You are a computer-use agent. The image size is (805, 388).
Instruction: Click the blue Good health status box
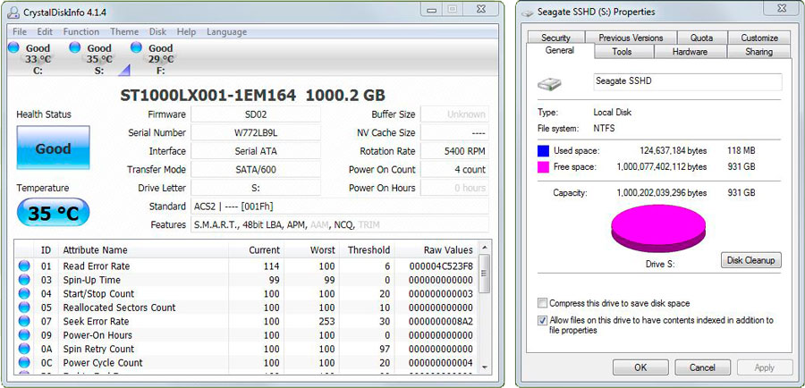click(x=54, y=148)
